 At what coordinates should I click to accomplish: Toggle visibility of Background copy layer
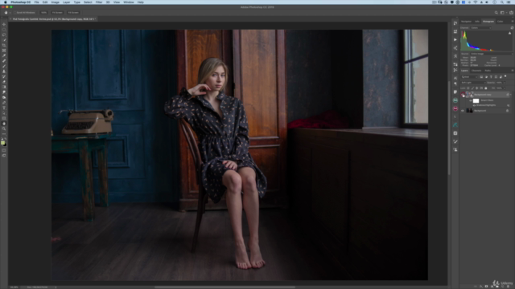pos(463,95)
